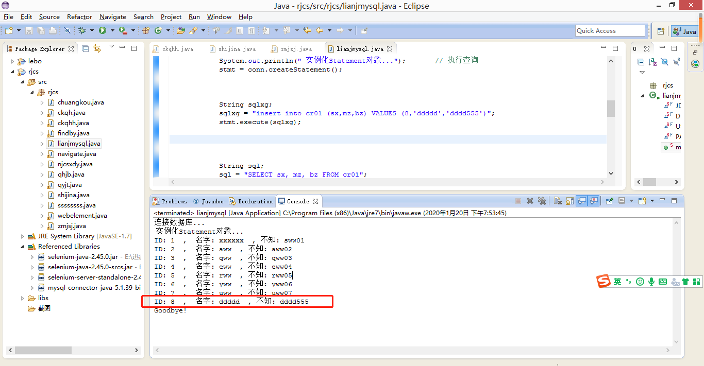Click Collapse All in Package Explorer
704x366 pixels.
[86, 48]
